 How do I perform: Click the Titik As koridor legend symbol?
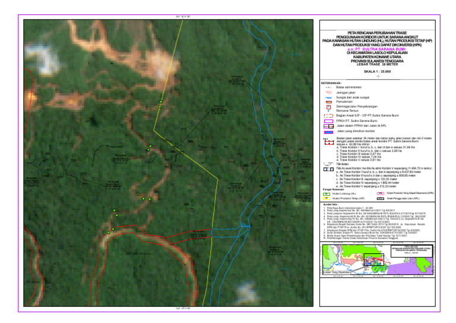coord(328,169)
